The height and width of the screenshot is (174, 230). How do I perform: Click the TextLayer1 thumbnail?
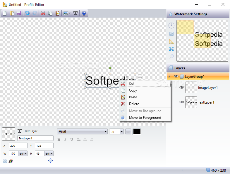click(191, 102)
